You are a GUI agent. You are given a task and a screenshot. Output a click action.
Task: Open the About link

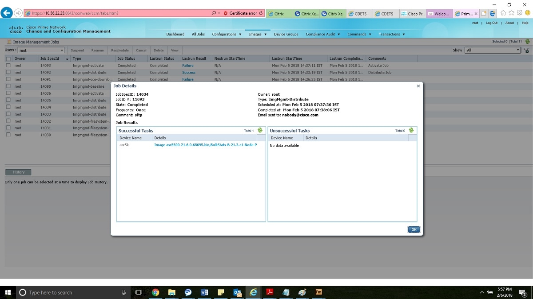(509, 23)
